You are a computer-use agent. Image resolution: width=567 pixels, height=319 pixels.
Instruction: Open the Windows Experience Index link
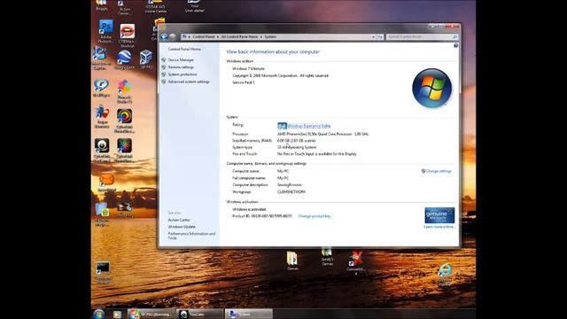309,126
